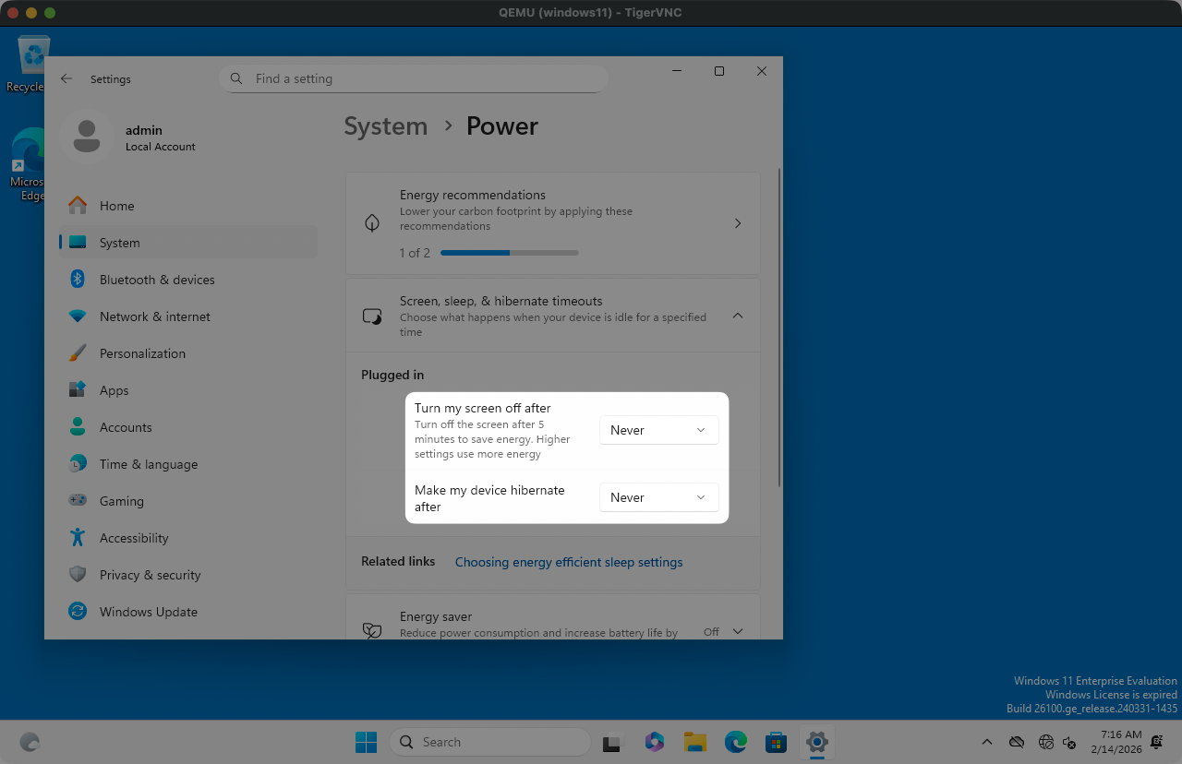Click the admin profile avatar
The image size is (1182, 764).
point(87,137)
